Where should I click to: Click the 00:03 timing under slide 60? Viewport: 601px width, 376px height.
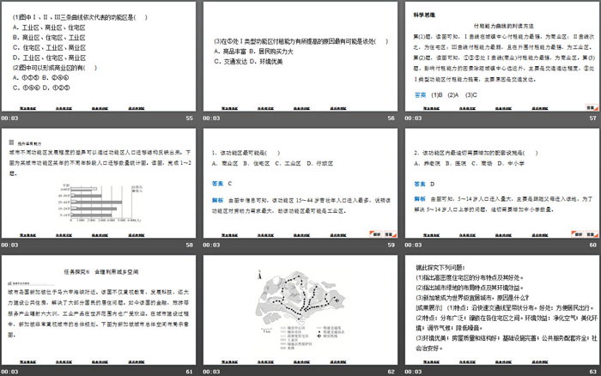pos(413,245)
